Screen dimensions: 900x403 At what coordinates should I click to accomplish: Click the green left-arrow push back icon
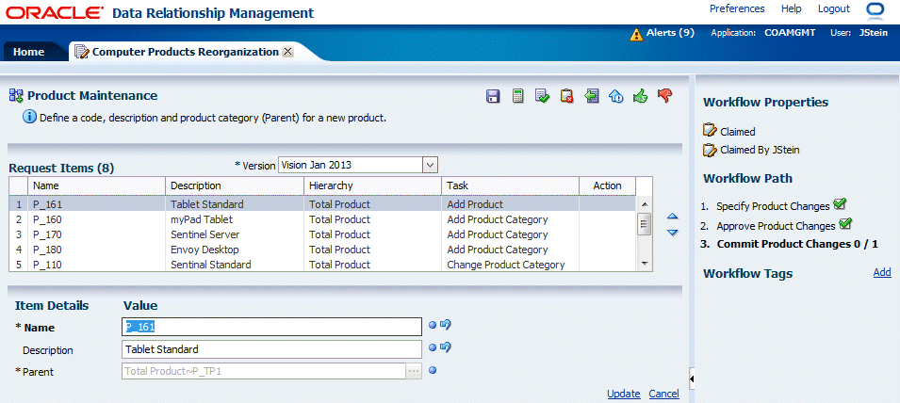[x=591, y=96]
